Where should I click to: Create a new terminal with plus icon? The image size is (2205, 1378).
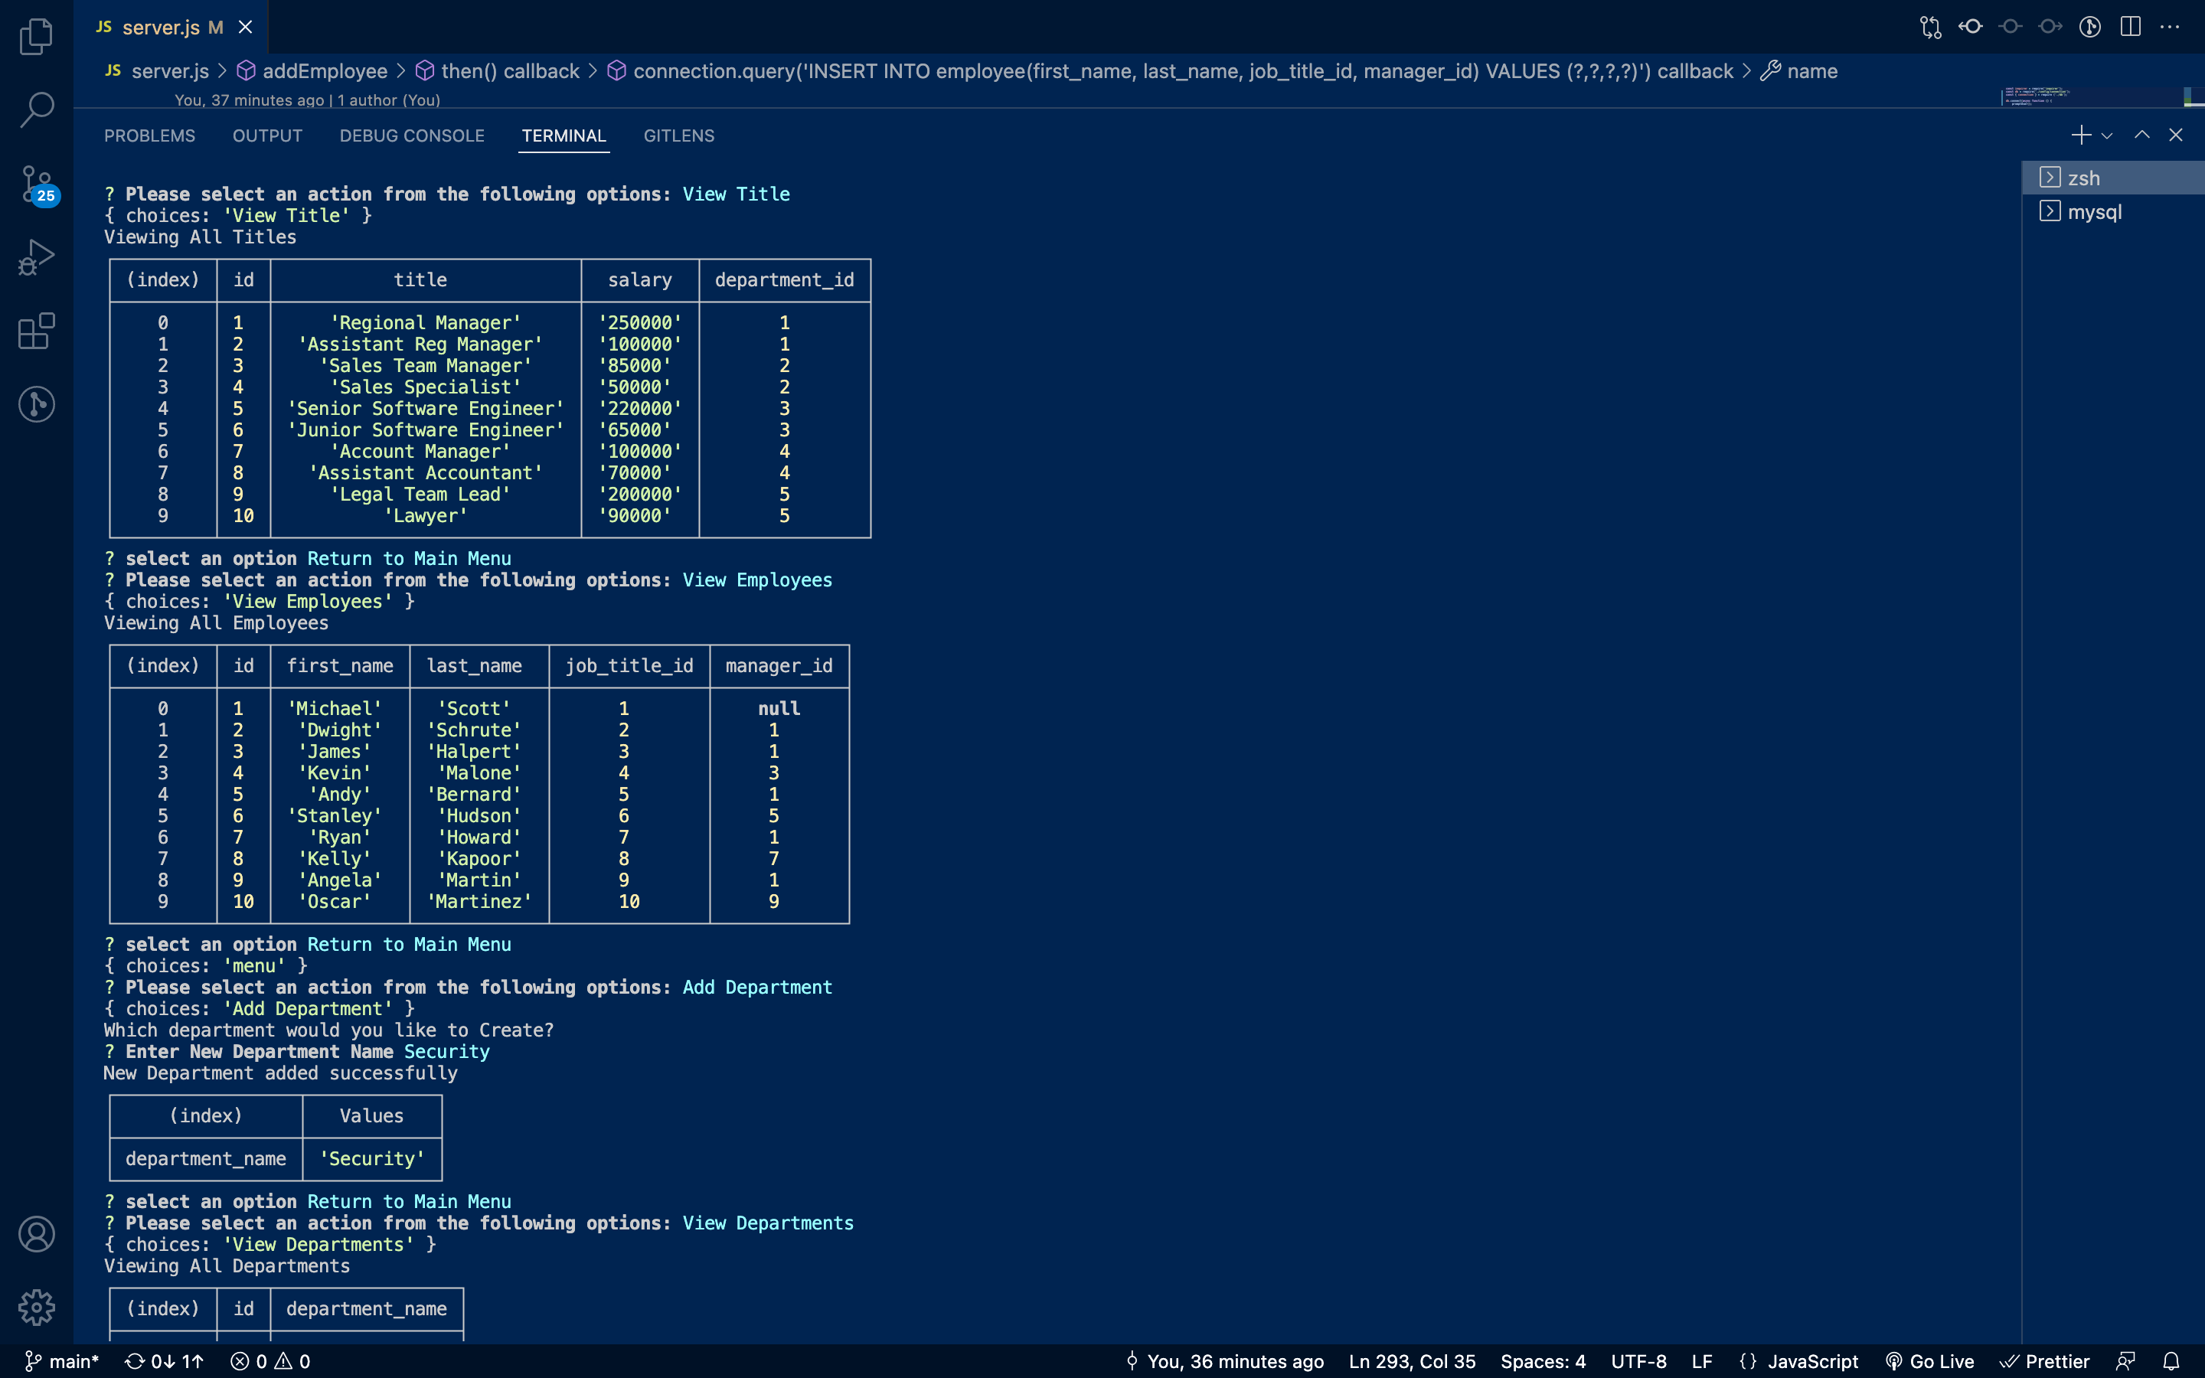click(2080, 136)
